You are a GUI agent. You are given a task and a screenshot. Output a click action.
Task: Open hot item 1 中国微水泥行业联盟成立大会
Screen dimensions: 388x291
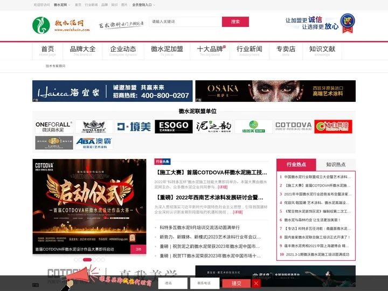(317, 177)
